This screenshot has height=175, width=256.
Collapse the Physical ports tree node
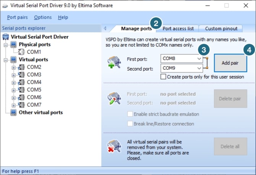6,45
